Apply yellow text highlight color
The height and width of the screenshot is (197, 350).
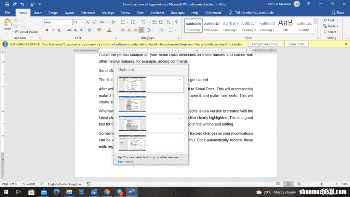pyautogui.click(x=99, y=30)
